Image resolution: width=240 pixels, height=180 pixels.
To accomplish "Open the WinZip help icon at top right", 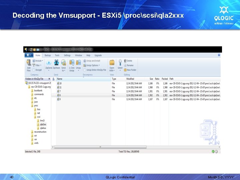I will pyautogui.click(x=219, y=55).
